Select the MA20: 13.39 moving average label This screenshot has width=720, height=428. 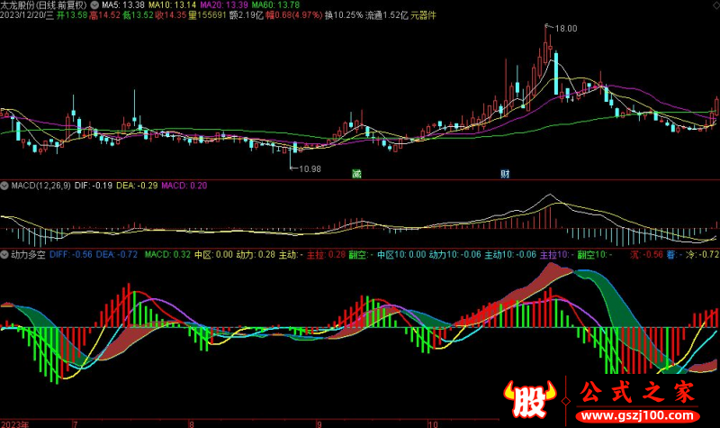coord(223,5)
